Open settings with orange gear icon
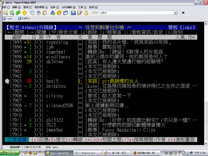Image resolution: width=208 pixels, height=156 pixels. pyautogui.click(x=59, y=13)
